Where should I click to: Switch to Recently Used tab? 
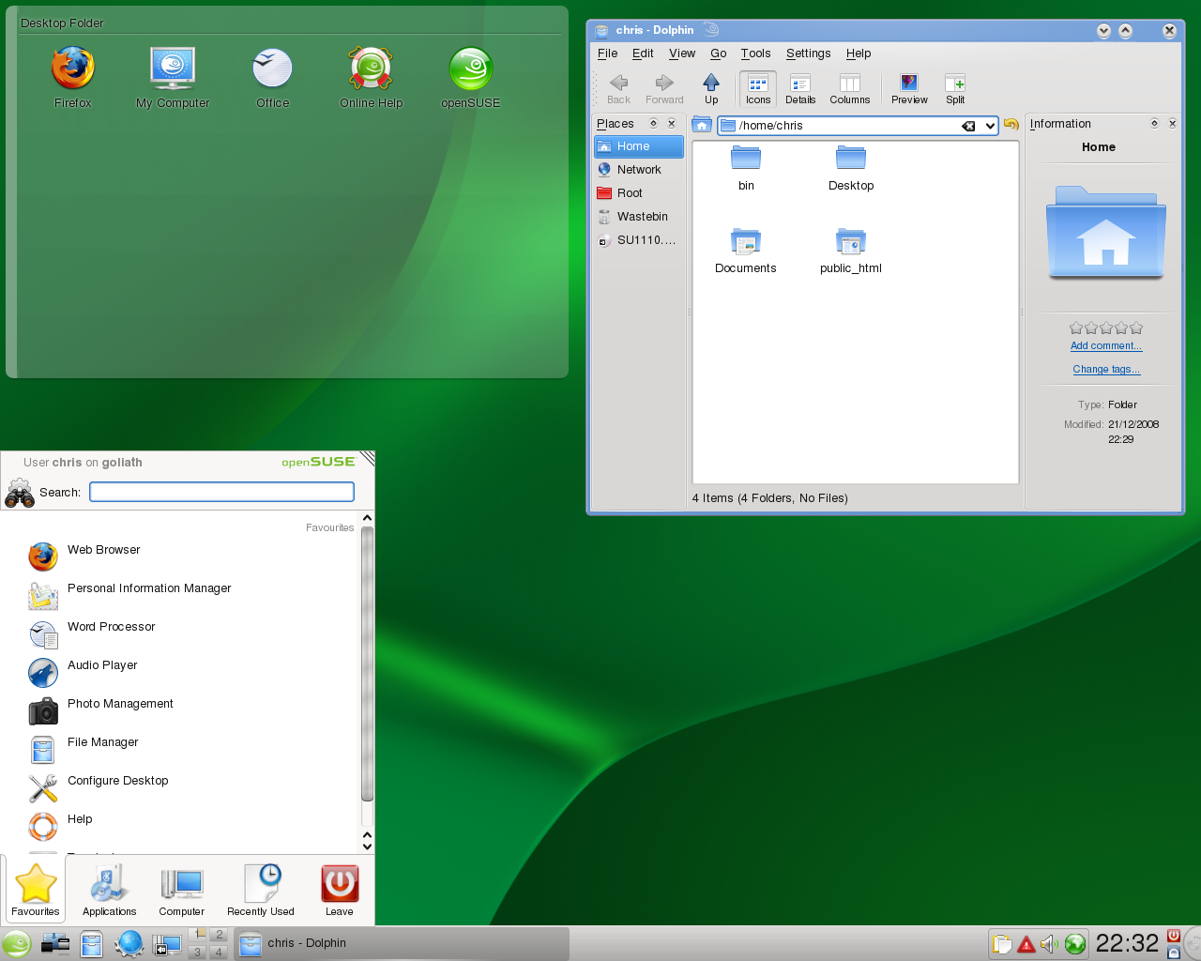pyautogui.click(x=261, y=890)
